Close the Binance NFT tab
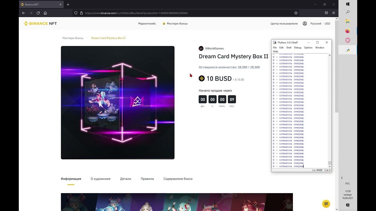376x211 pixels. coord(61,4)
